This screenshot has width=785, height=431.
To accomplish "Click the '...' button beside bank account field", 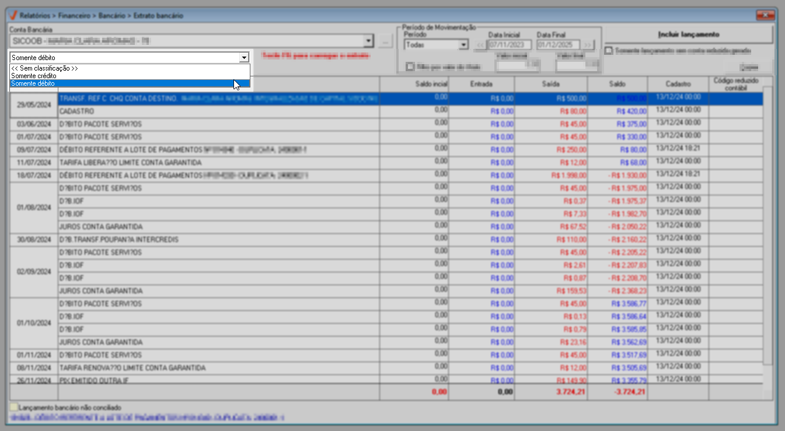I will coord(385,41).
